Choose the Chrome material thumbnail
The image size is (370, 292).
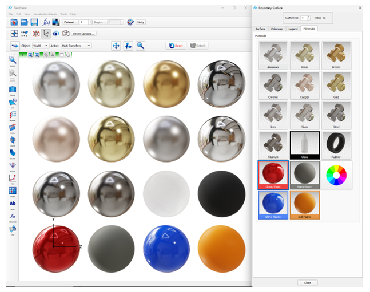coord(273,86)
